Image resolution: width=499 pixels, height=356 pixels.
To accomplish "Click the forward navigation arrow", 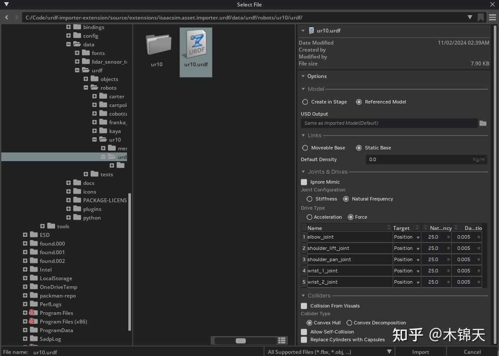I will [16, 17].
